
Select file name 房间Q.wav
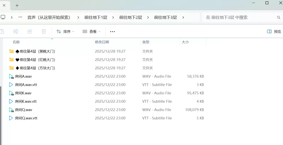[23, 110]
